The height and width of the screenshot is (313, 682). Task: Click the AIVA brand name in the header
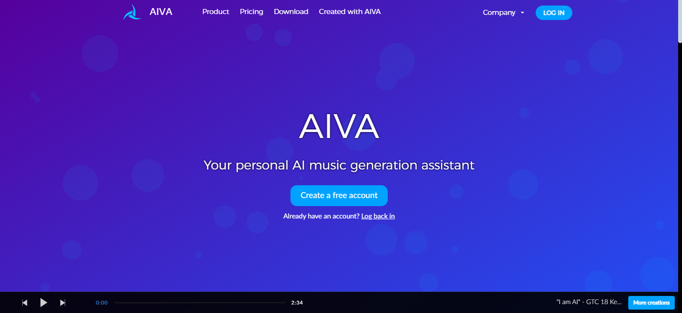coord(161,12)
